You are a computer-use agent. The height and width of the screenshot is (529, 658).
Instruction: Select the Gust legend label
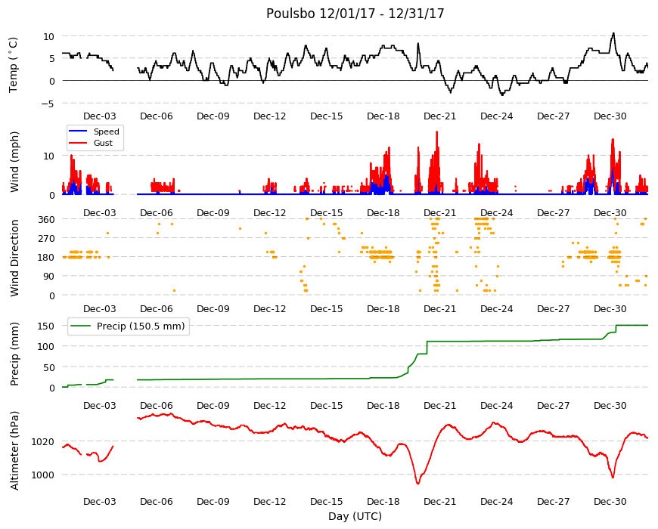tap(103, 144)
